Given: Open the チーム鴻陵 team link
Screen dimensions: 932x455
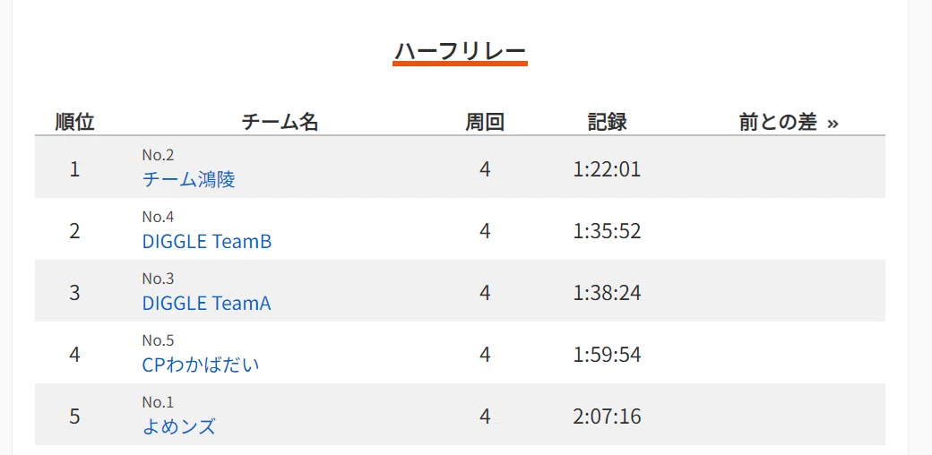Looking at the screenshot, I should [x=188, y=179].
